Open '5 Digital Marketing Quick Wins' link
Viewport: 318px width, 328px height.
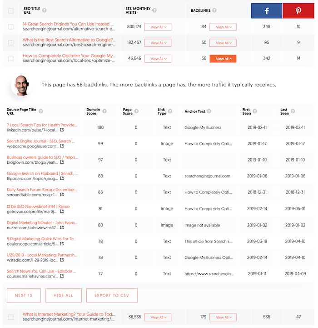point(42,239)
